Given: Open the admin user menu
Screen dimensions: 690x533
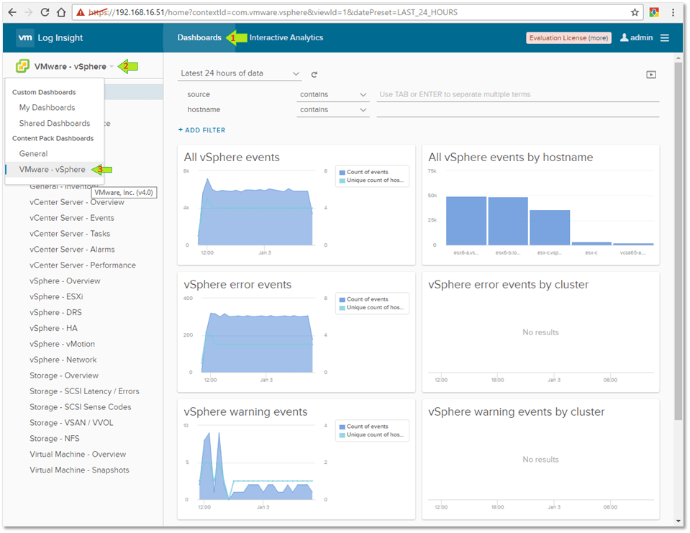Looking at the screenshot, I should 636,38.
